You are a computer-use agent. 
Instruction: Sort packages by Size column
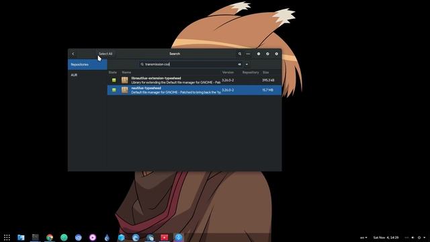[x=266, y=73]
